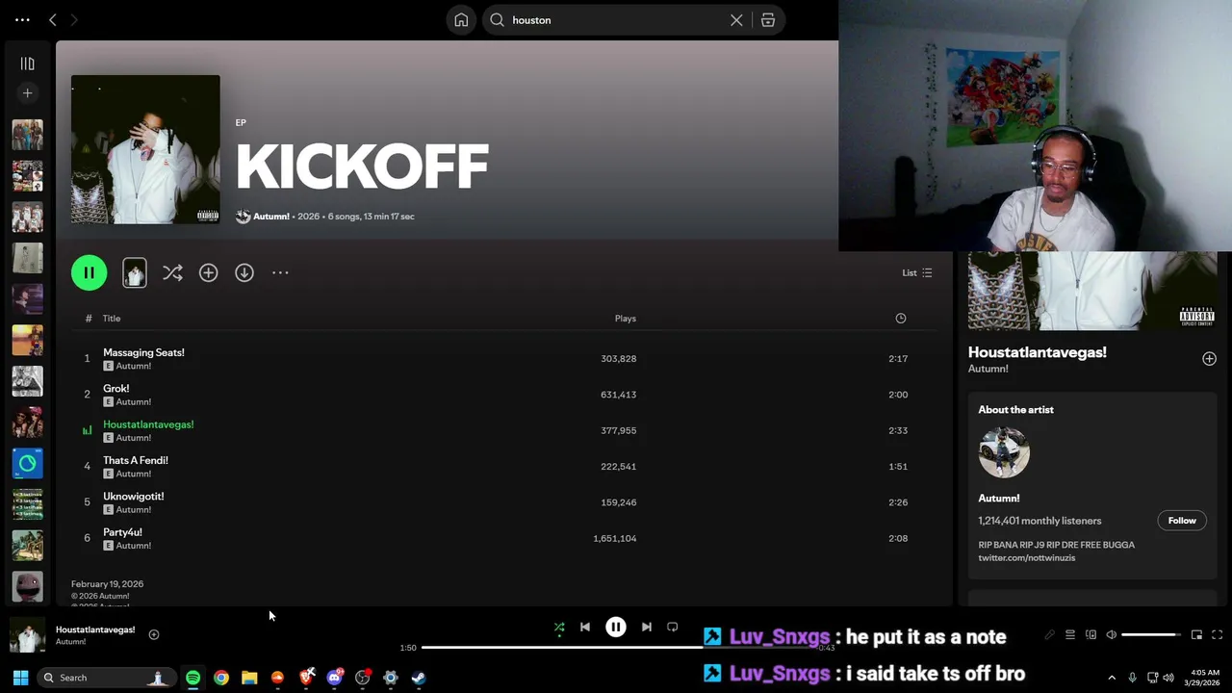The image size is (1232, 693).
Task: Open Autumn! artist under Party4u!
Action: point(134,546)
